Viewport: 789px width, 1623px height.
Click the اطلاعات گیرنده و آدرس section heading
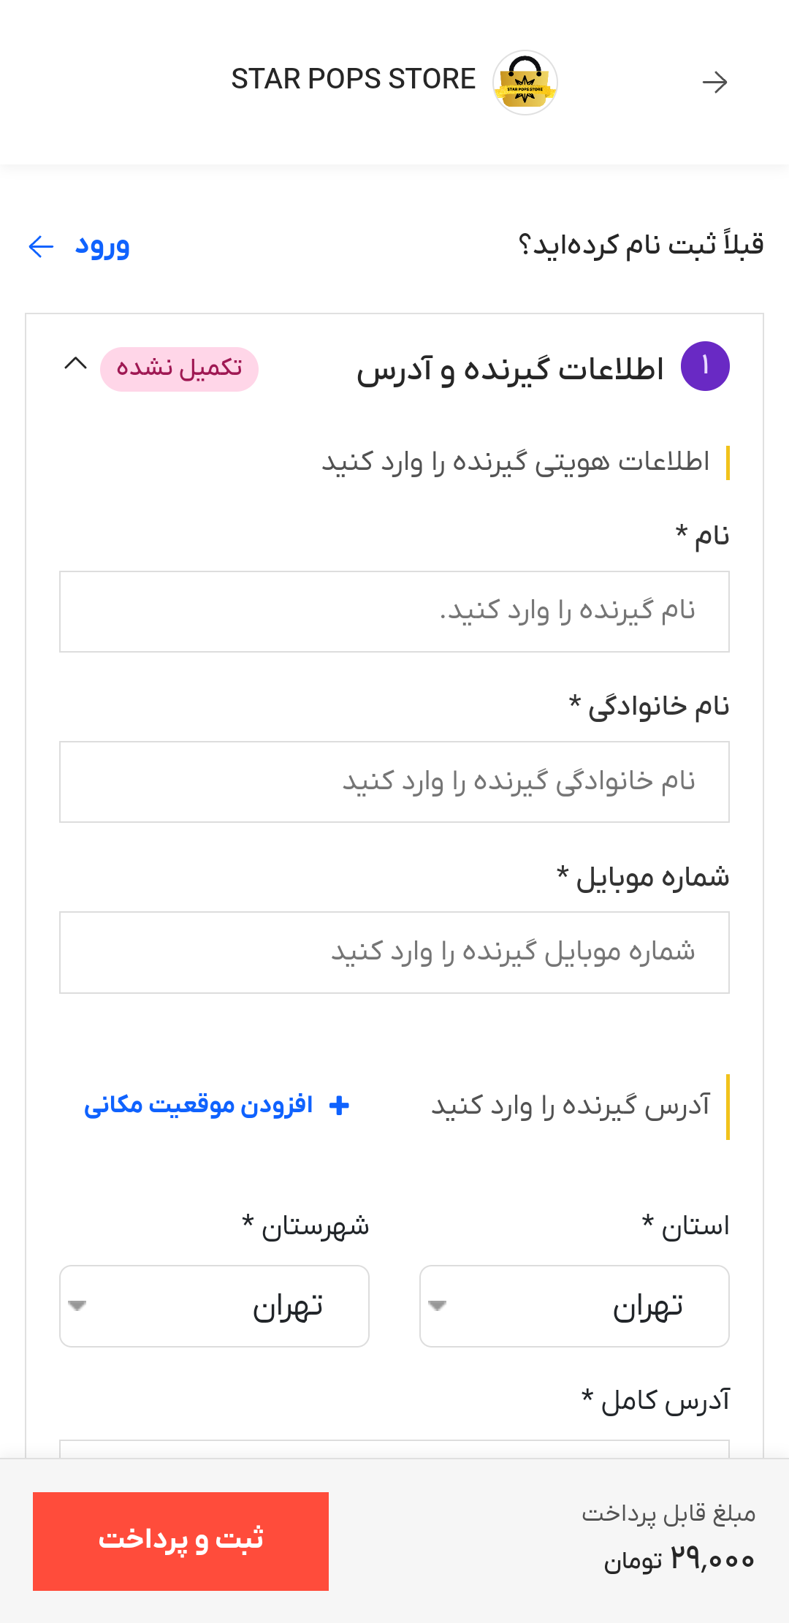point(510,370)
